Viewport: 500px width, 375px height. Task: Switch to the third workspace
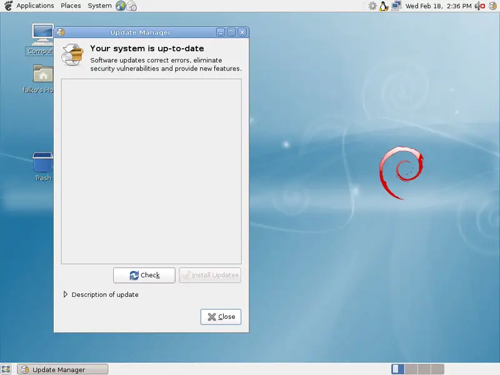pos(424,369)
